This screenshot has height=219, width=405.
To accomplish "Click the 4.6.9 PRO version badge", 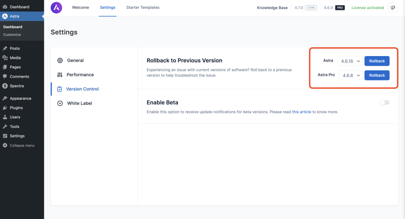I will coord(334,8).
